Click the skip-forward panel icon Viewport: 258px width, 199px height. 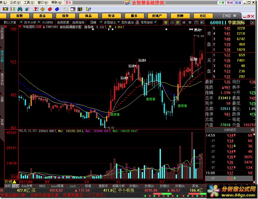click(202, 22)
